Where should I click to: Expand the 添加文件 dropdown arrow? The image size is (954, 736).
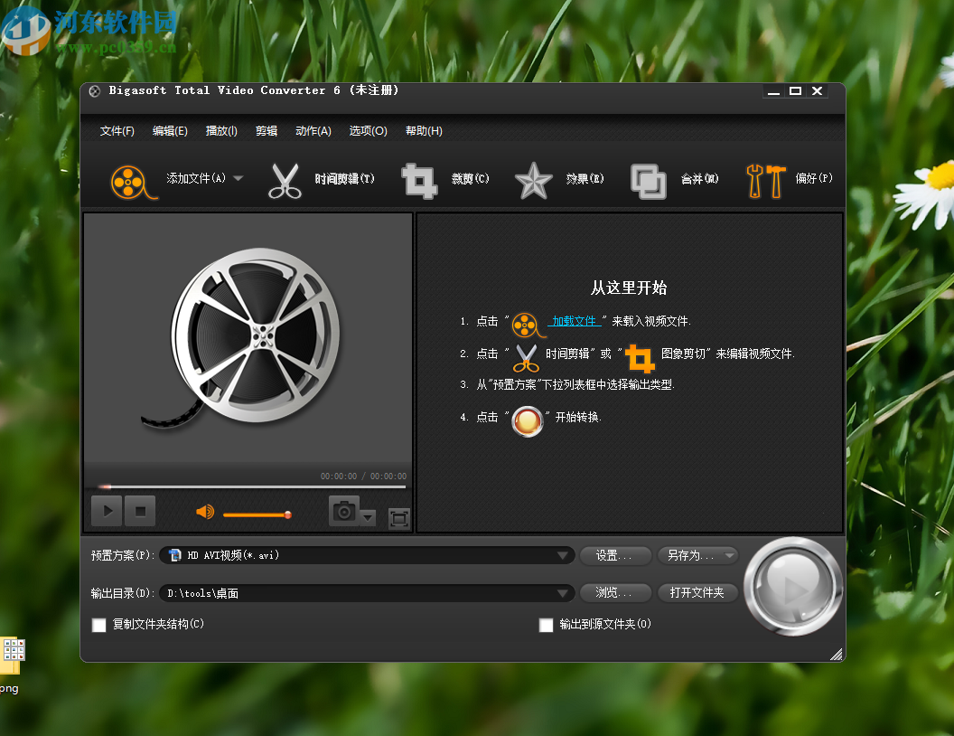click(x=238, y=179)
